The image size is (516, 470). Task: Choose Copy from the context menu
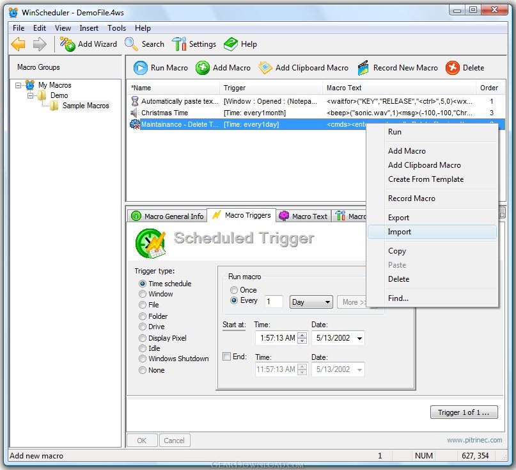432,251
